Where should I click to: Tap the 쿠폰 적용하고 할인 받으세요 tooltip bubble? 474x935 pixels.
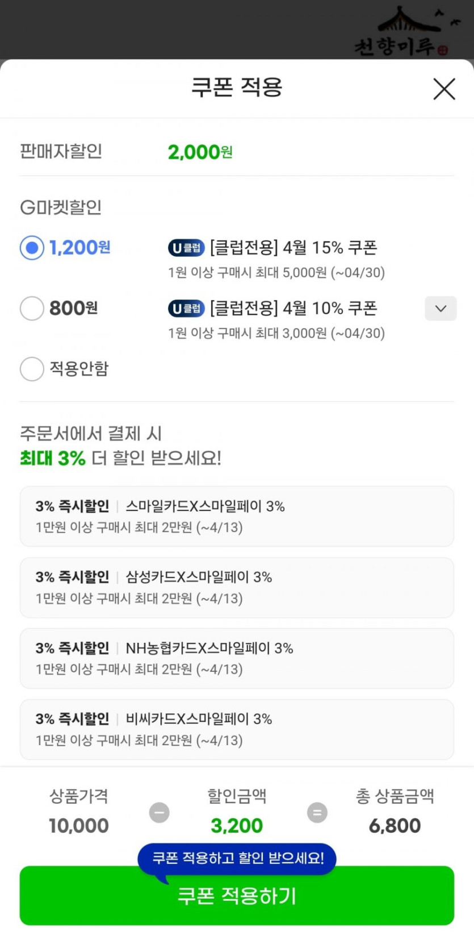tap(237, 858)
